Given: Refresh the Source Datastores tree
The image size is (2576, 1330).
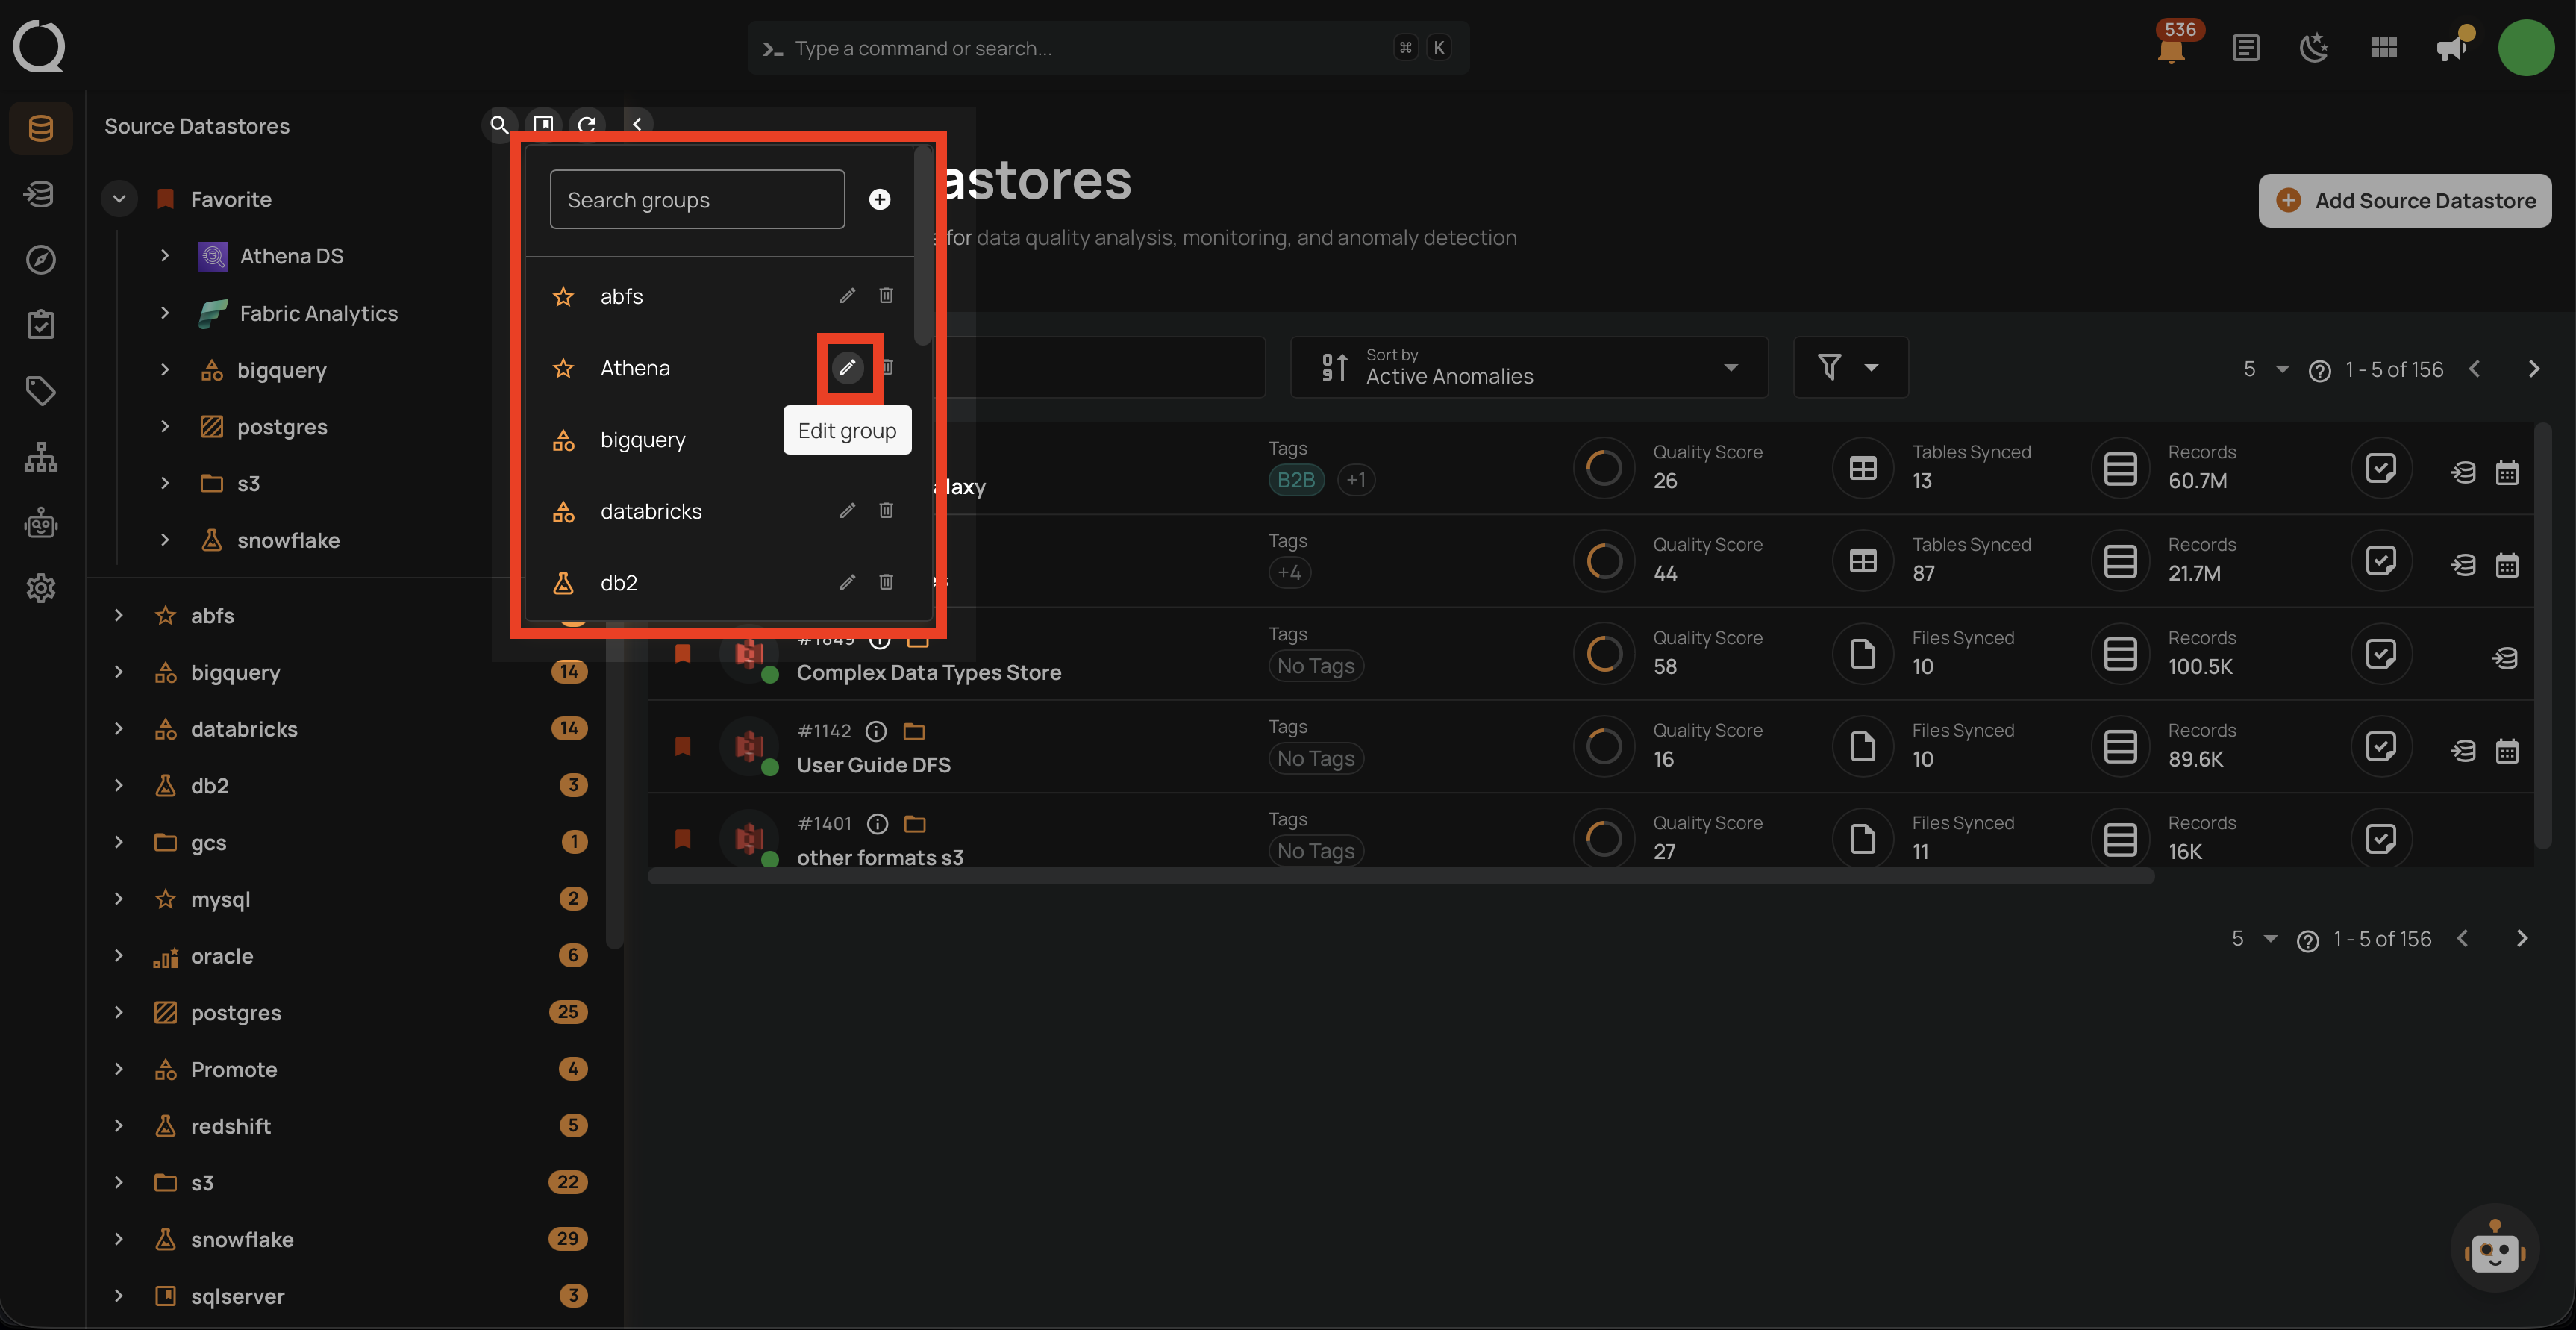Looking at the screenshot, I should click(x=587, y=125).
